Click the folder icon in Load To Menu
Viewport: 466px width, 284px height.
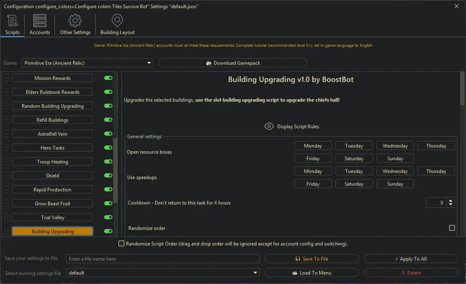pyautogui.click(x=296, y=273)
